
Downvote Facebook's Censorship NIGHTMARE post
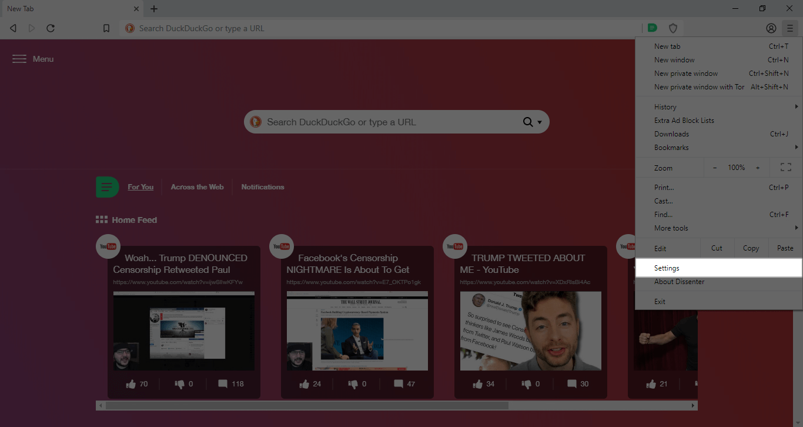353,384
